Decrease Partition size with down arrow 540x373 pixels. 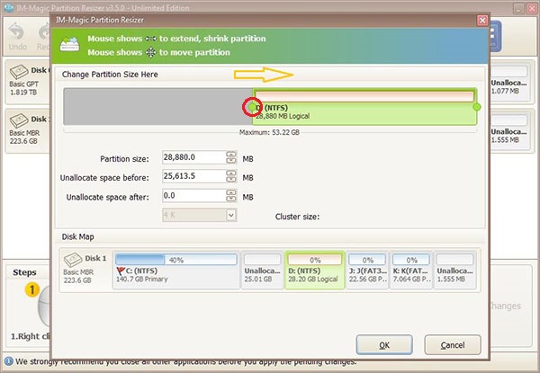pyautogui.click(x=231, y=161)
